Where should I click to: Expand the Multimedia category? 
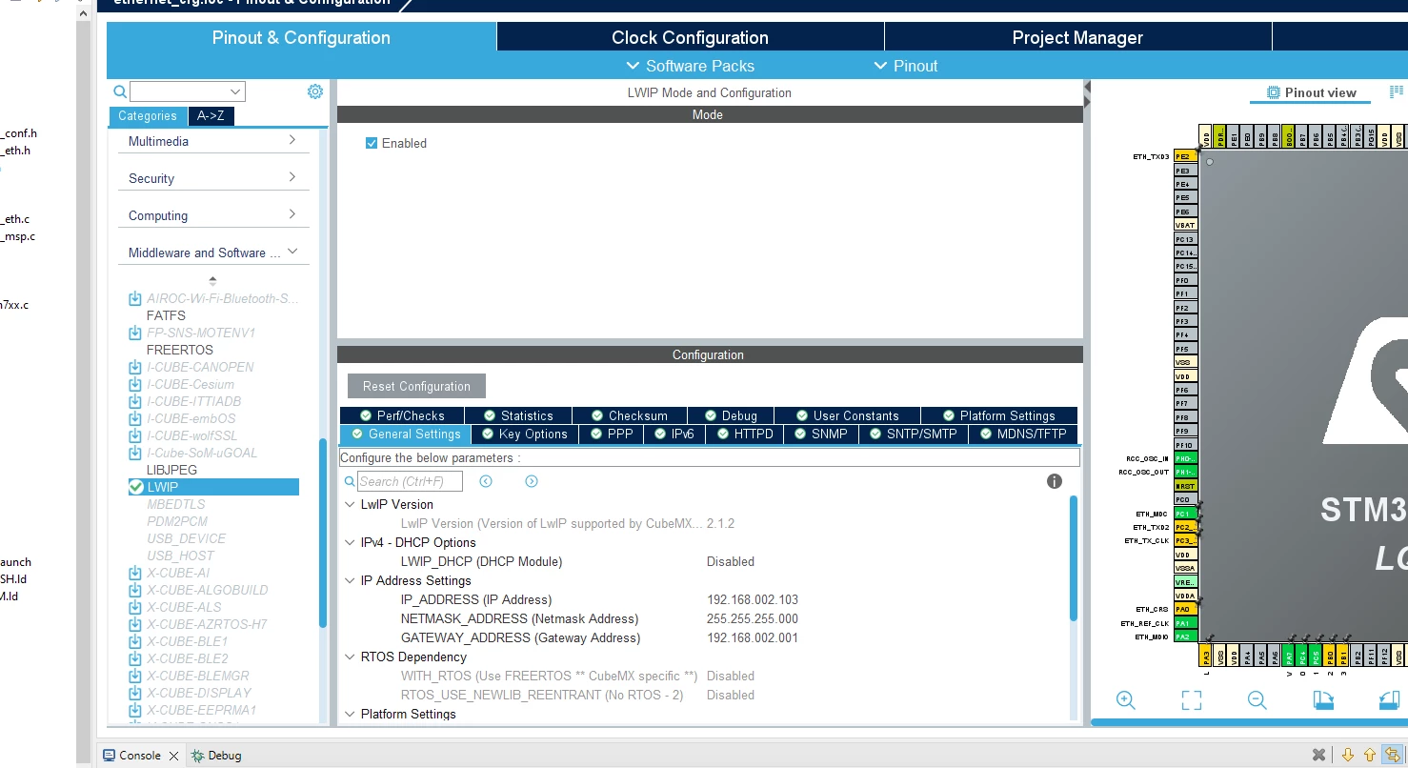pos(213,141)
